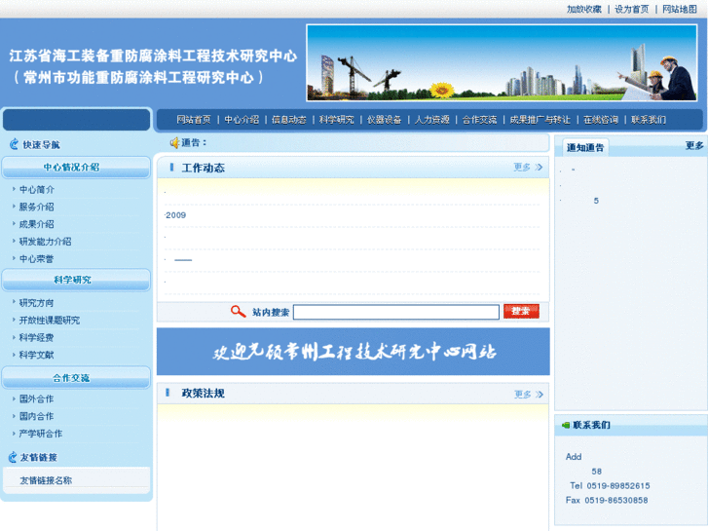Focus the 站内搜索 text input field

pyautogui.click(x=396, y=312)
